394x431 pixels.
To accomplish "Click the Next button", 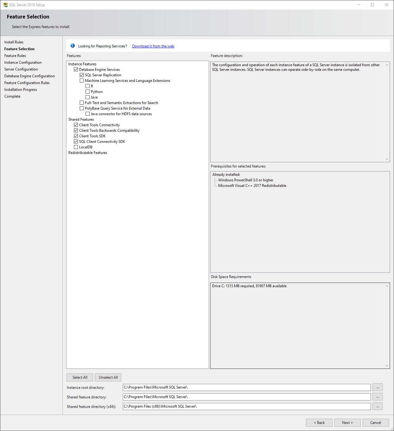I will click(x=348, y=423).
